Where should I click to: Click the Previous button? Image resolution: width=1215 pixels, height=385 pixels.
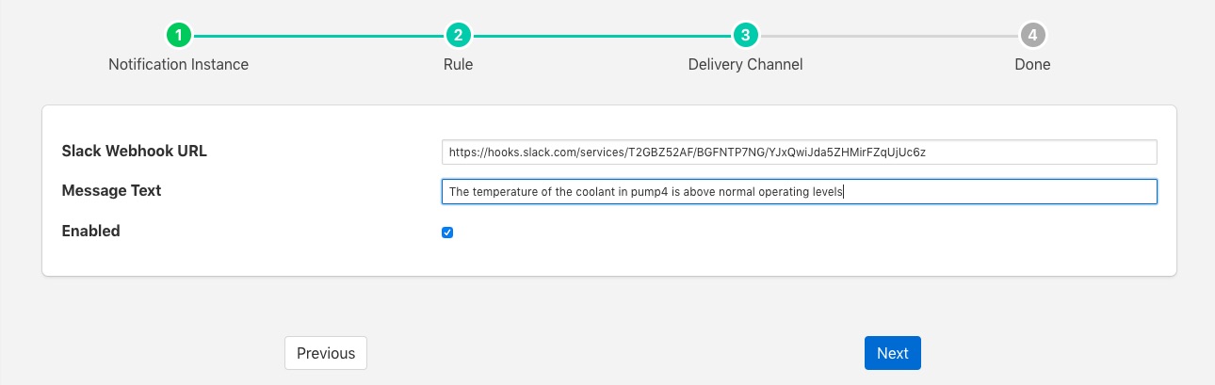pyautogui.click(x=326, y=353)
